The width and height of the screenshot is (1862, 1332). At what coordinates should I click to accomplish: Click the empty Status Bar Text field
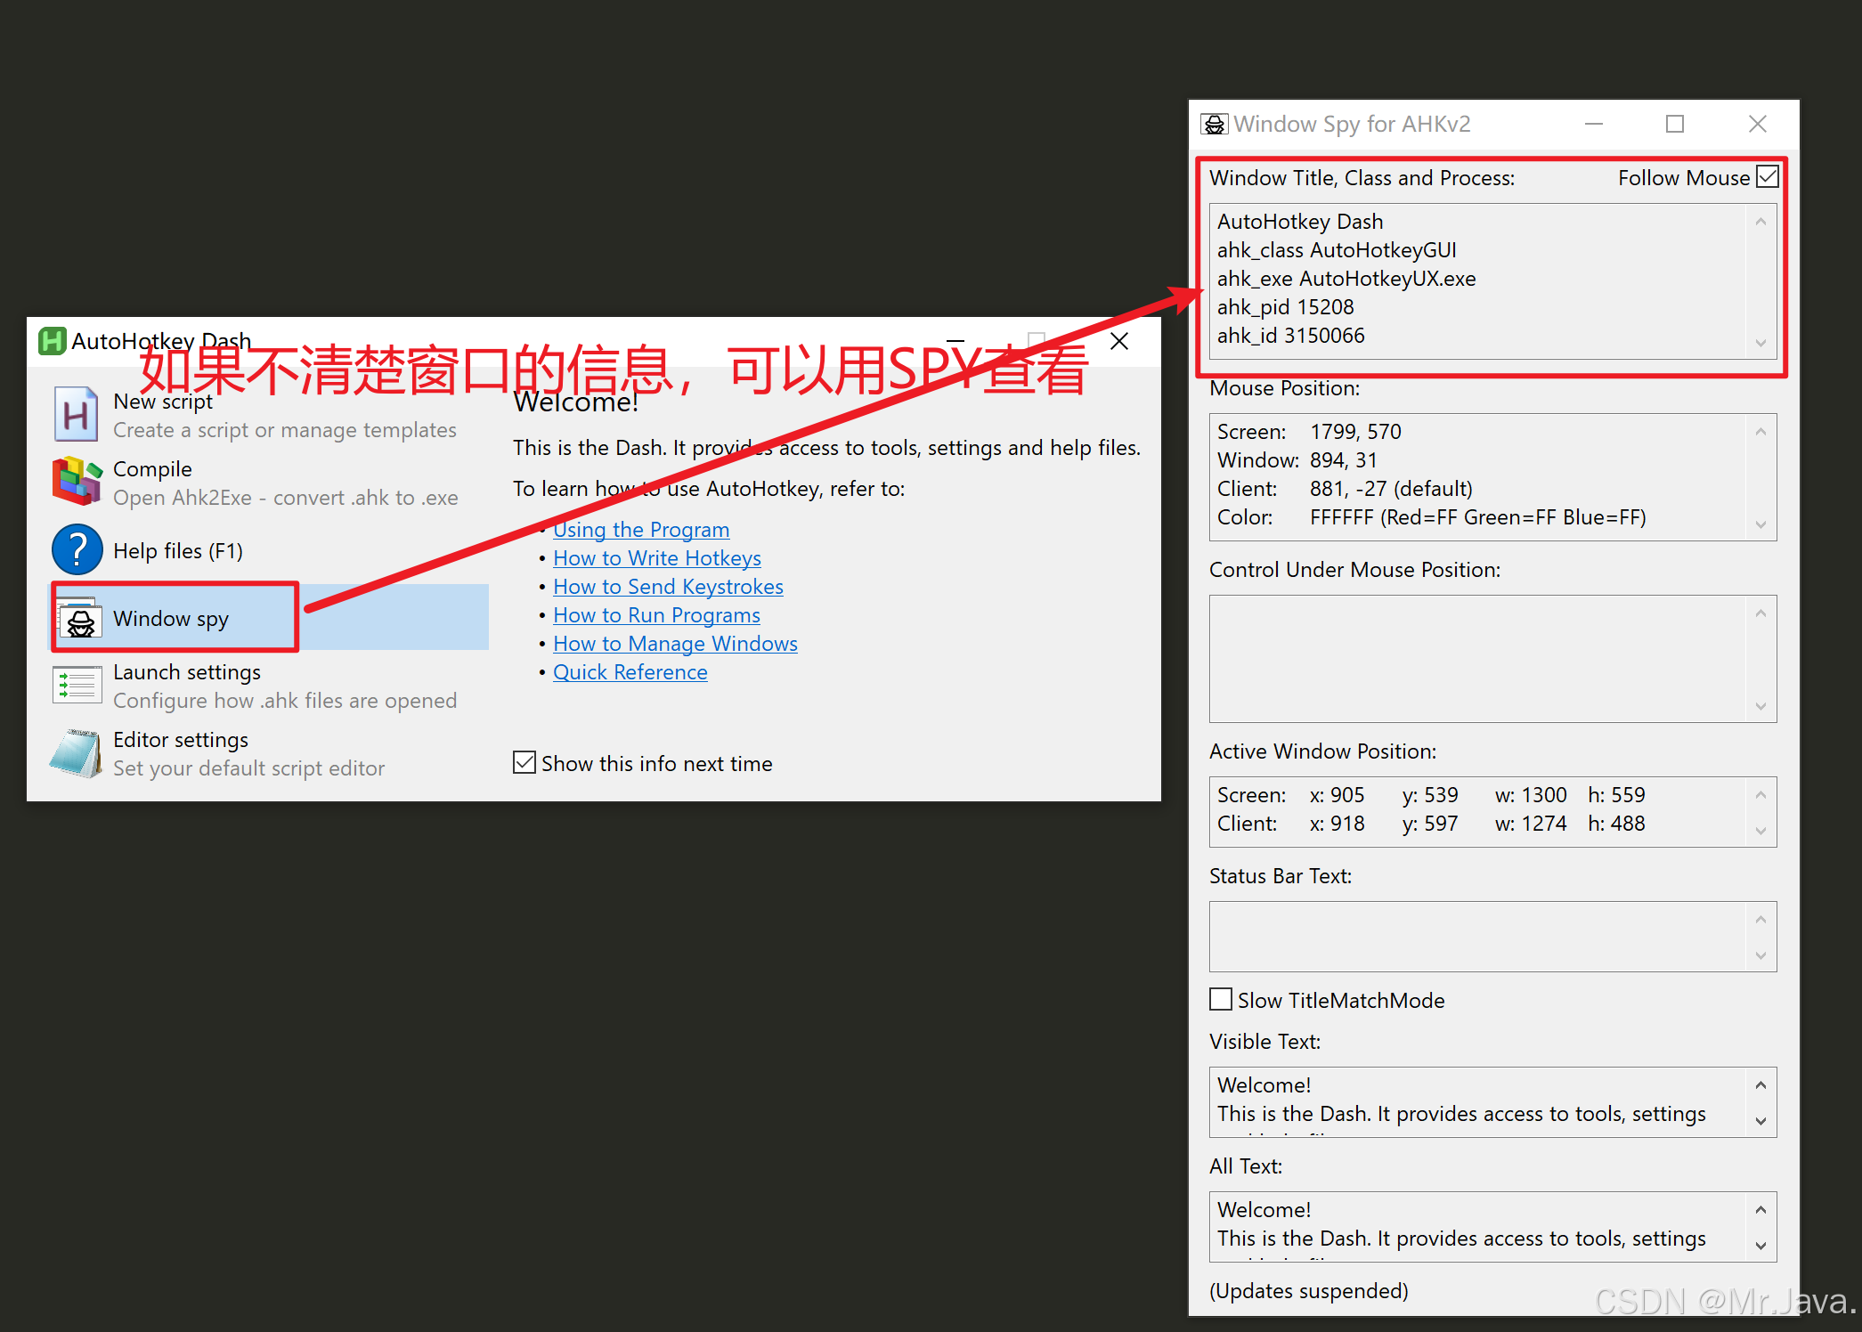(x=1492, y=937)
